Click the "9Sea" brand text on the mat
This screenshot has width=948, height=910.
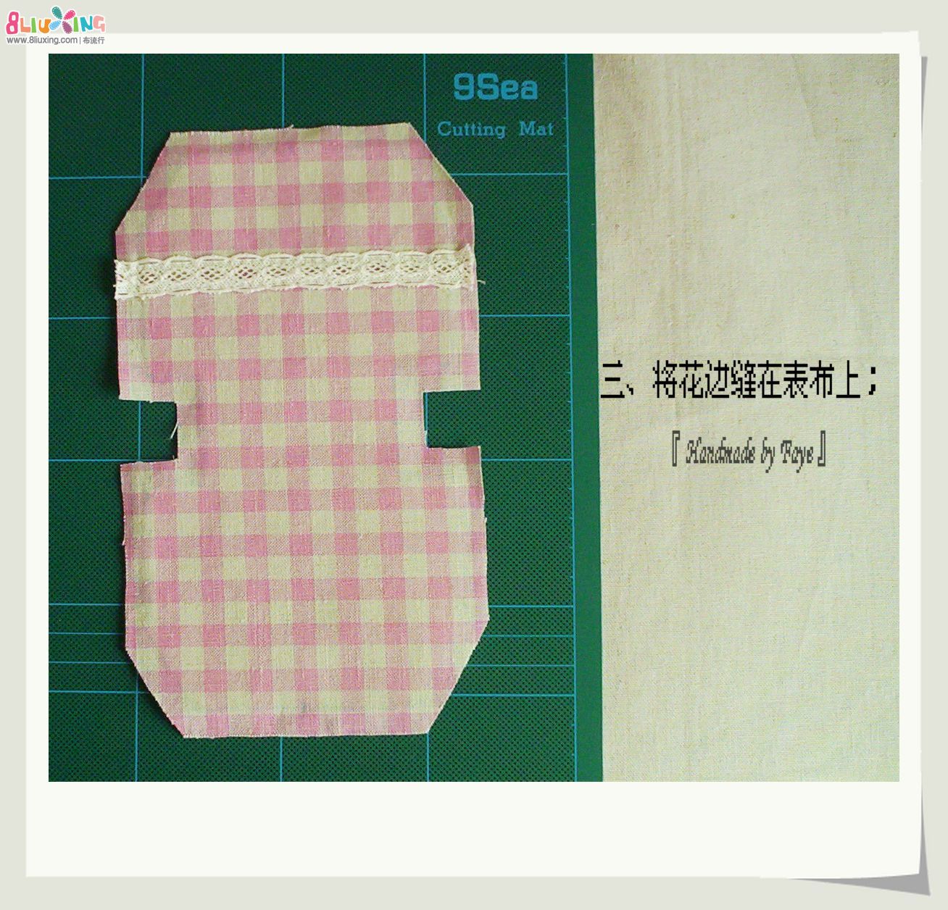point(496,88)
